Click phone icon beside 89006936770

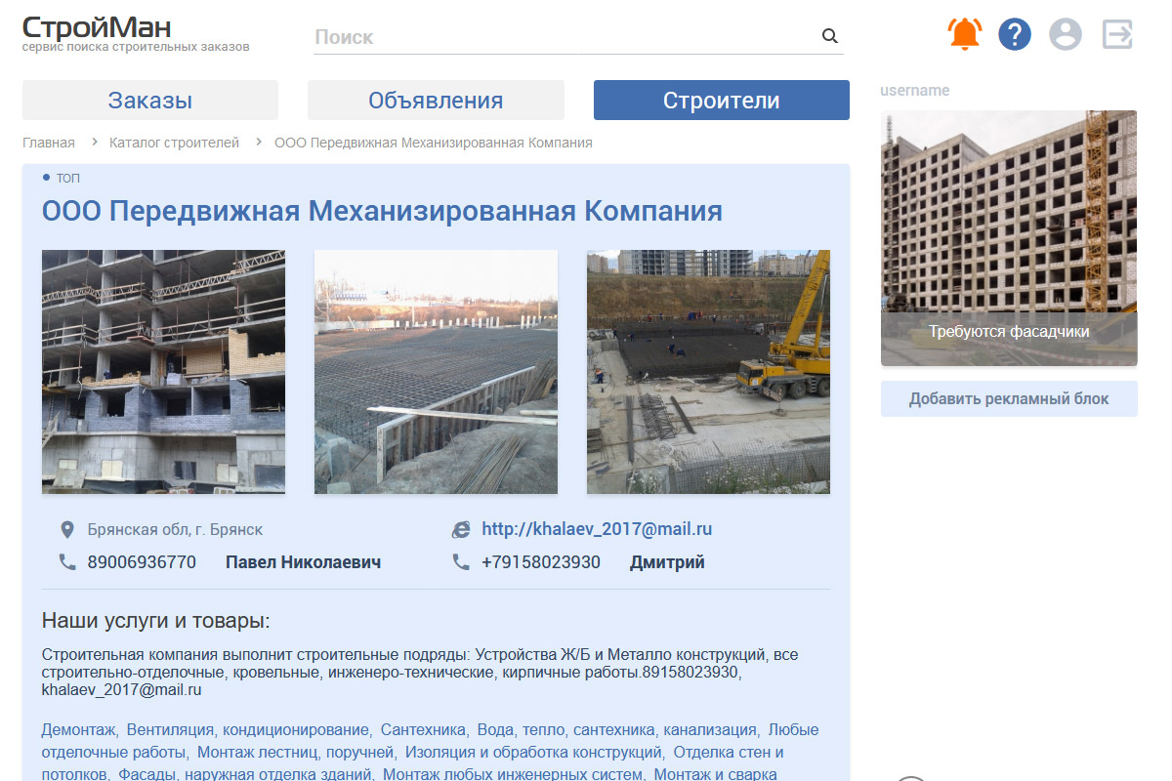tap(67, 562)
